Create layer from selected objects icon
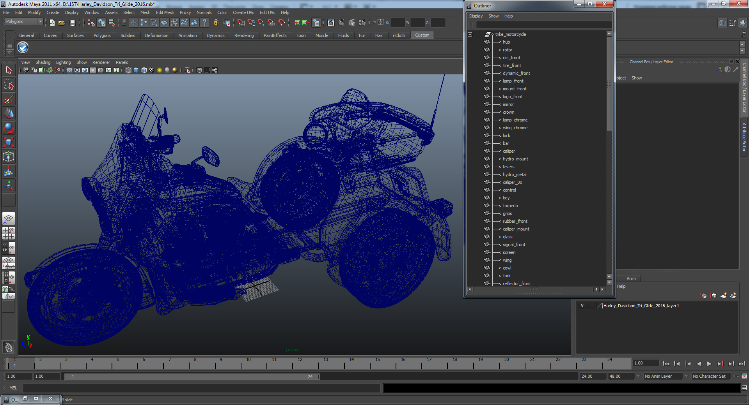This screenshot has width=749, height=405. (733, 296)
